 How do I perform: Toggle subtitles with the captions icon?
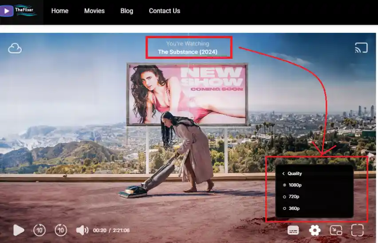tap(293, 231)
